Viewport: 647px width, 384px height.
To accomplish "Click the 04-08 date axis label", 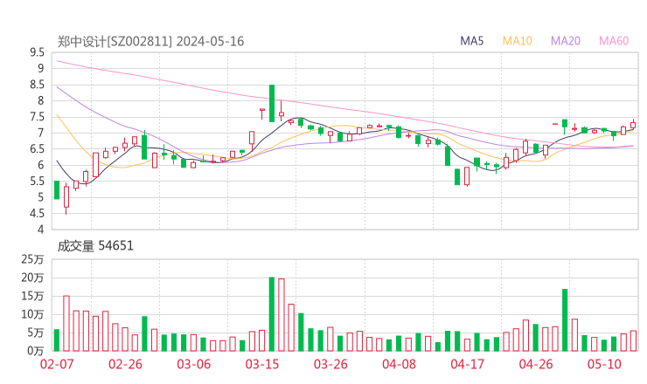I will click(x=399, y=364).
